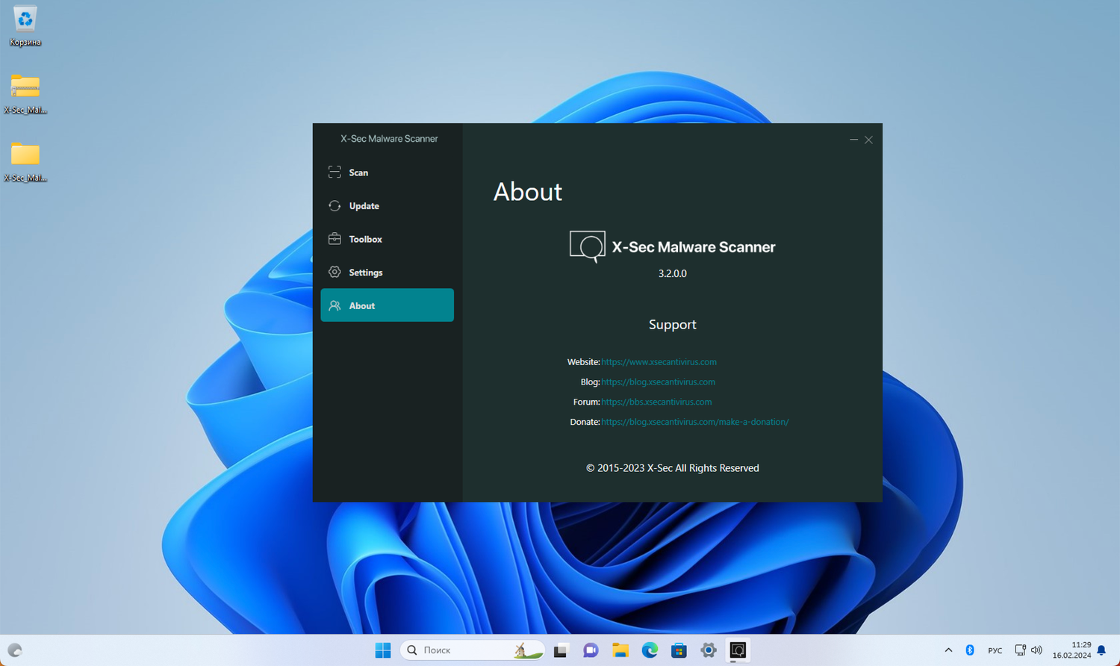Minimize the X-Sec Malware Scanner window

(x=853, y=140)
